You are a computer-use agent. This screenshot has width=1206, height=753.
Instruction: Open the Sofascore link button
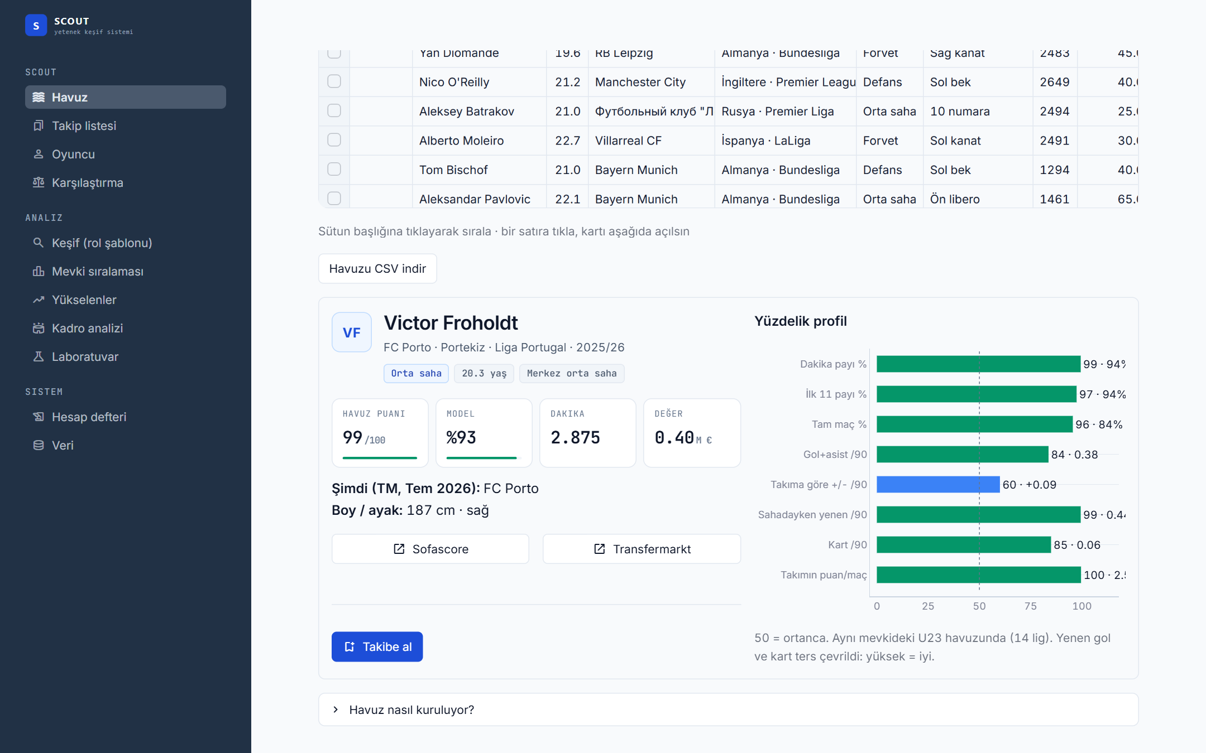click(x=430, y=549)
